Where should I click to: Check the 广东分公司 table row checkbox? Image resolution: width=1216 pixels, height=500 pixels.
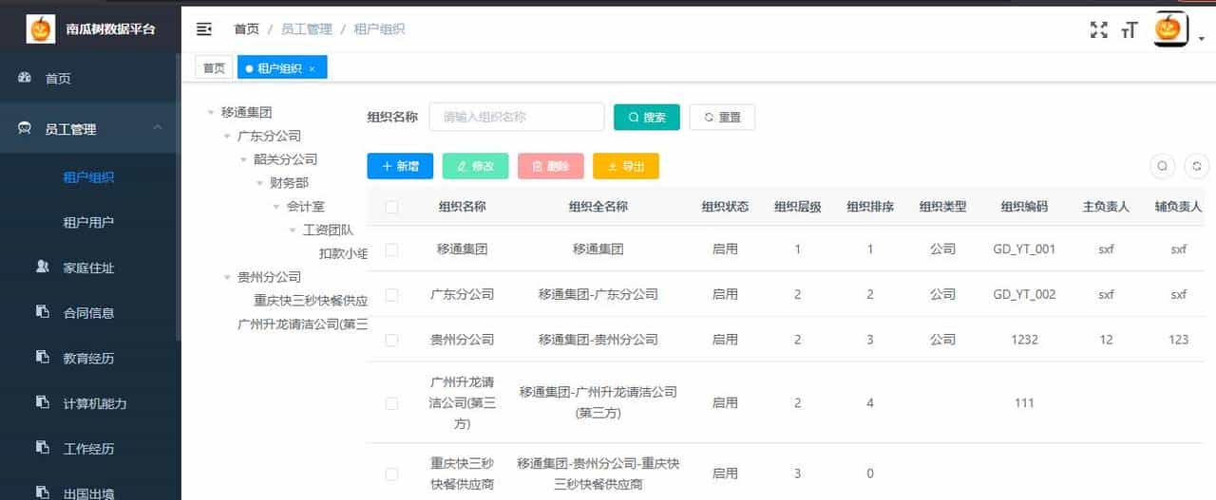pos(391,294)
